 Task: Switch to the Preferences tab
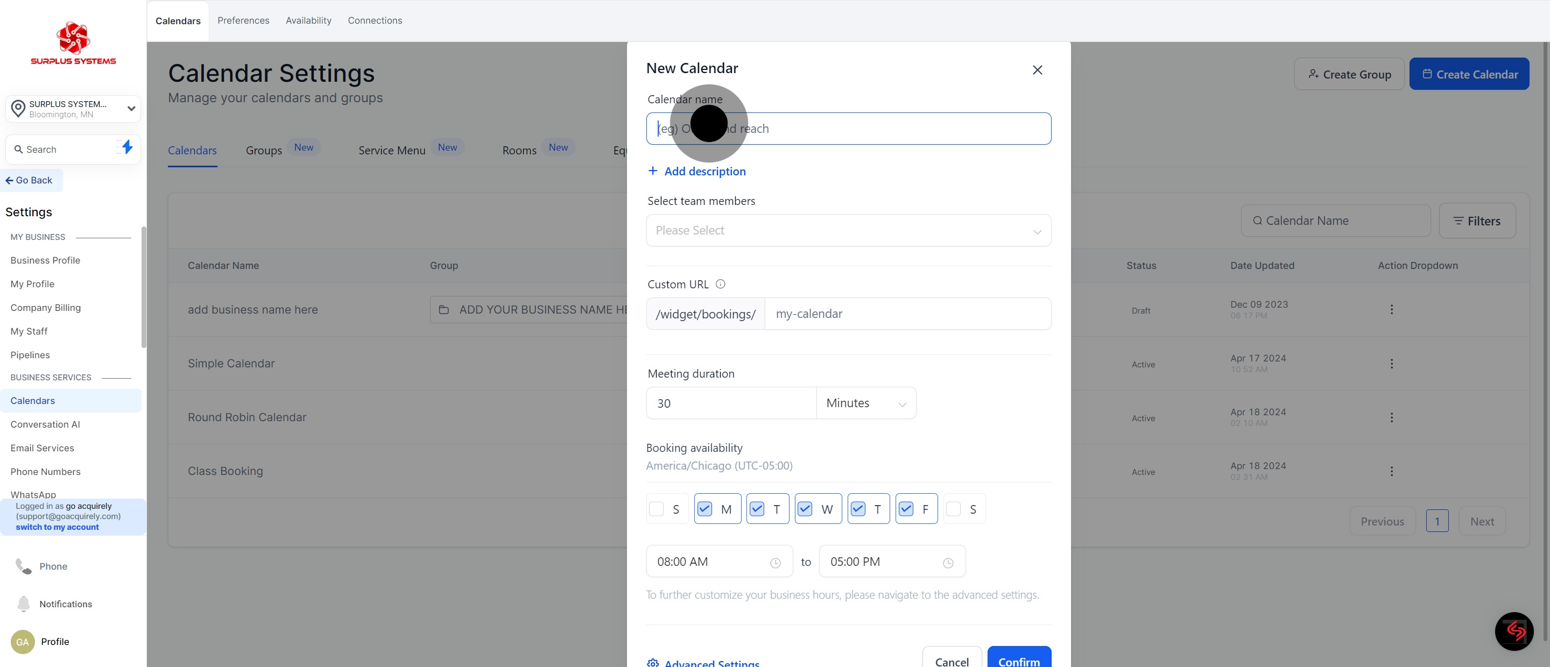tap(243, 20)
